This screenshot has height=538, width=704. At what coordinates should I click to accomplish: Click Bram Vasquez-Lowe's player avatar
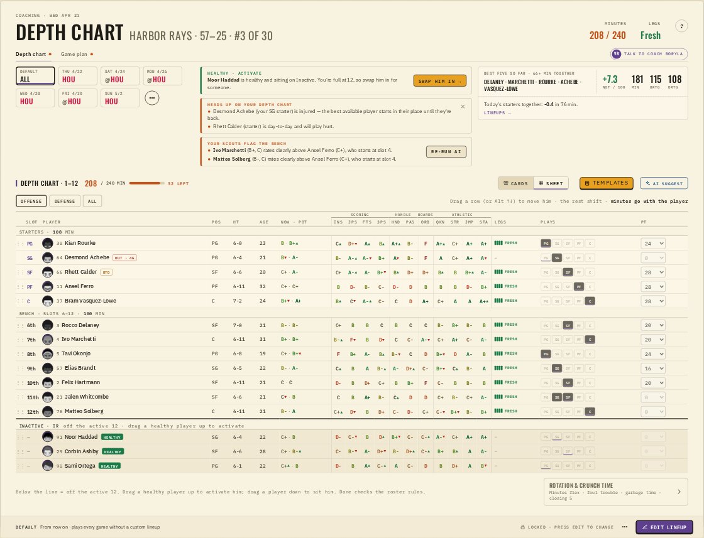48,301
